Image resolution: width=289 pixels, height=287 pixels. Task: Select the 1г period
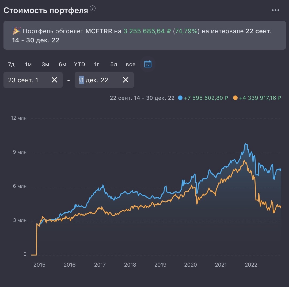coord(96,64)
